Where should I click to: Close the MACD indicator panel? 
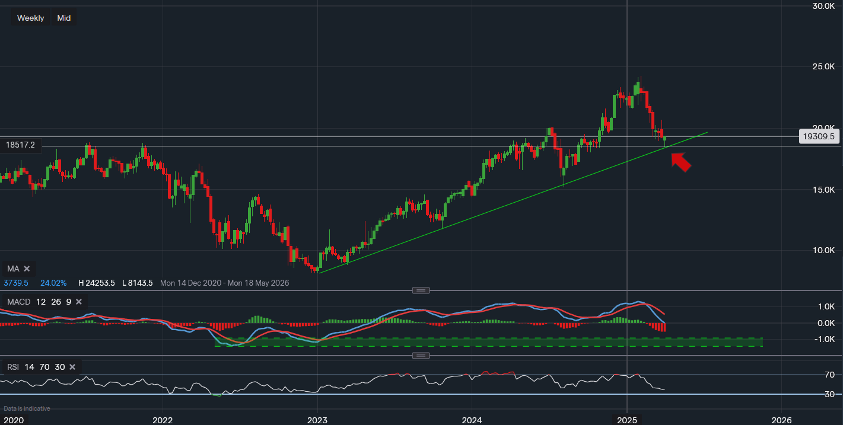pos(79,302)
